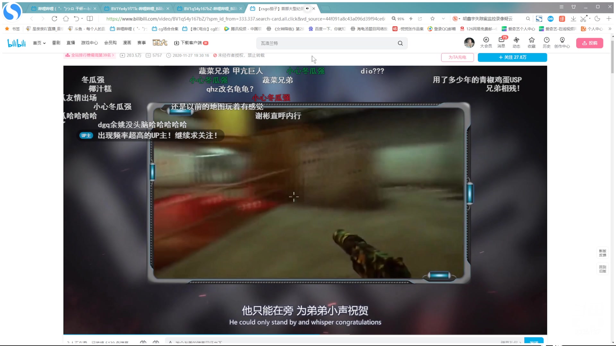Screen dimensions: 616x346
Task: Open the browser hamburger menu
Action: 561,7
